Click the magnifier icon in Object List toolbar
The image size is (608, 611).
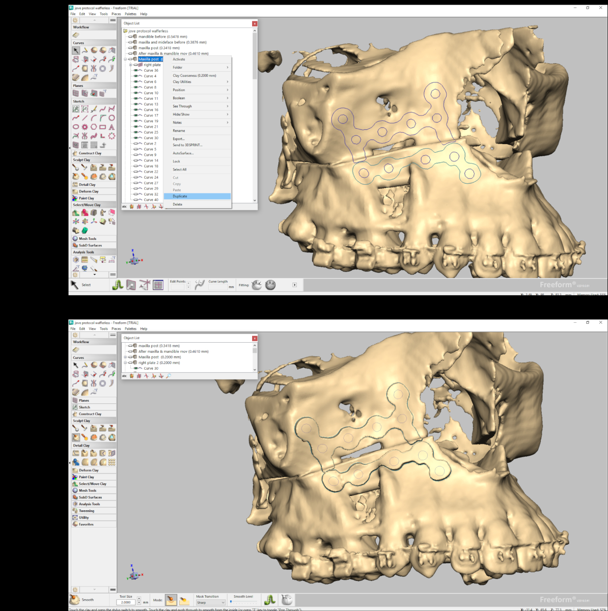pyautogui.click(x=169, y=376)
